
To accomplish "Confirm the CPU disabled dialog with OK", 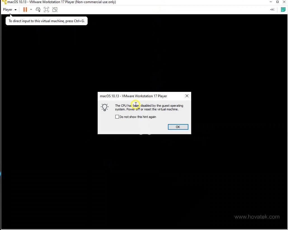I will 178,127.
